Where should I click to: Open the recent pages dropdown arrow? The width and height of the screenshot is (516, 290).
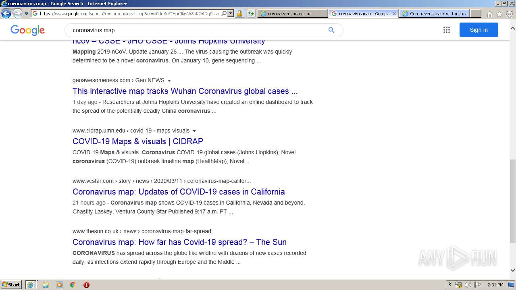click(26, 14)
